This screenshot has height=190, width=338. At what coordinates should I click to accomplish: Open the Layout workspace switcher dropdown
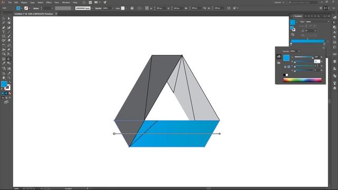(279, 2)
